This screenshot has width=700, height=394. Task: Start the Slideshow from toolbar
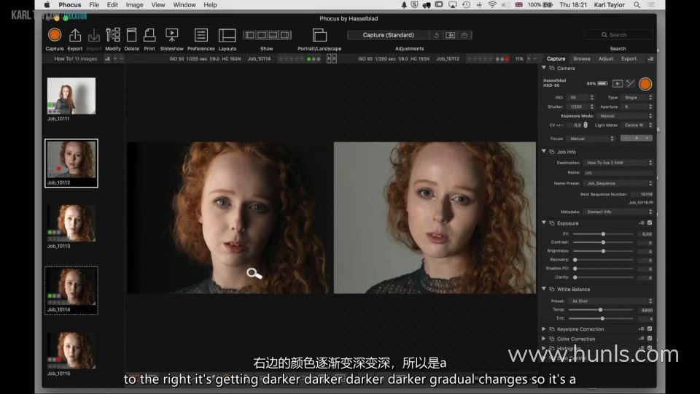[x=172, y=35]
